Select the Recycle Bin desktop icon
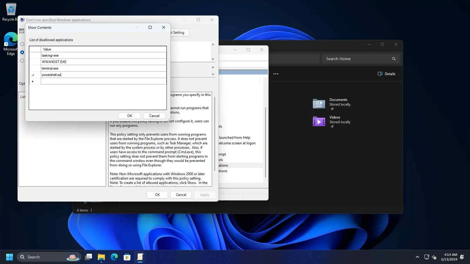 [x=11, y=12]
